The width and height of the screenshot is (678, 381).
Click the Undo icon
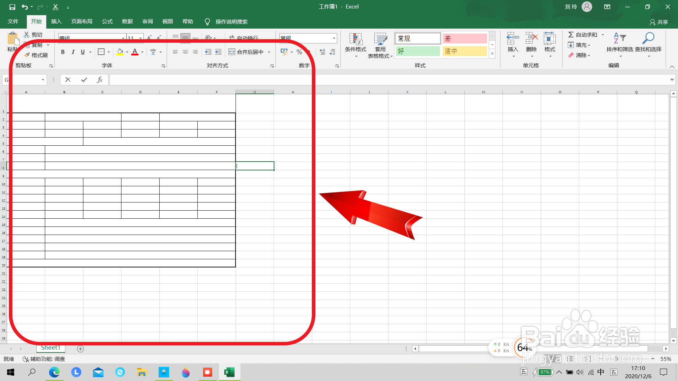pos(24,7)
